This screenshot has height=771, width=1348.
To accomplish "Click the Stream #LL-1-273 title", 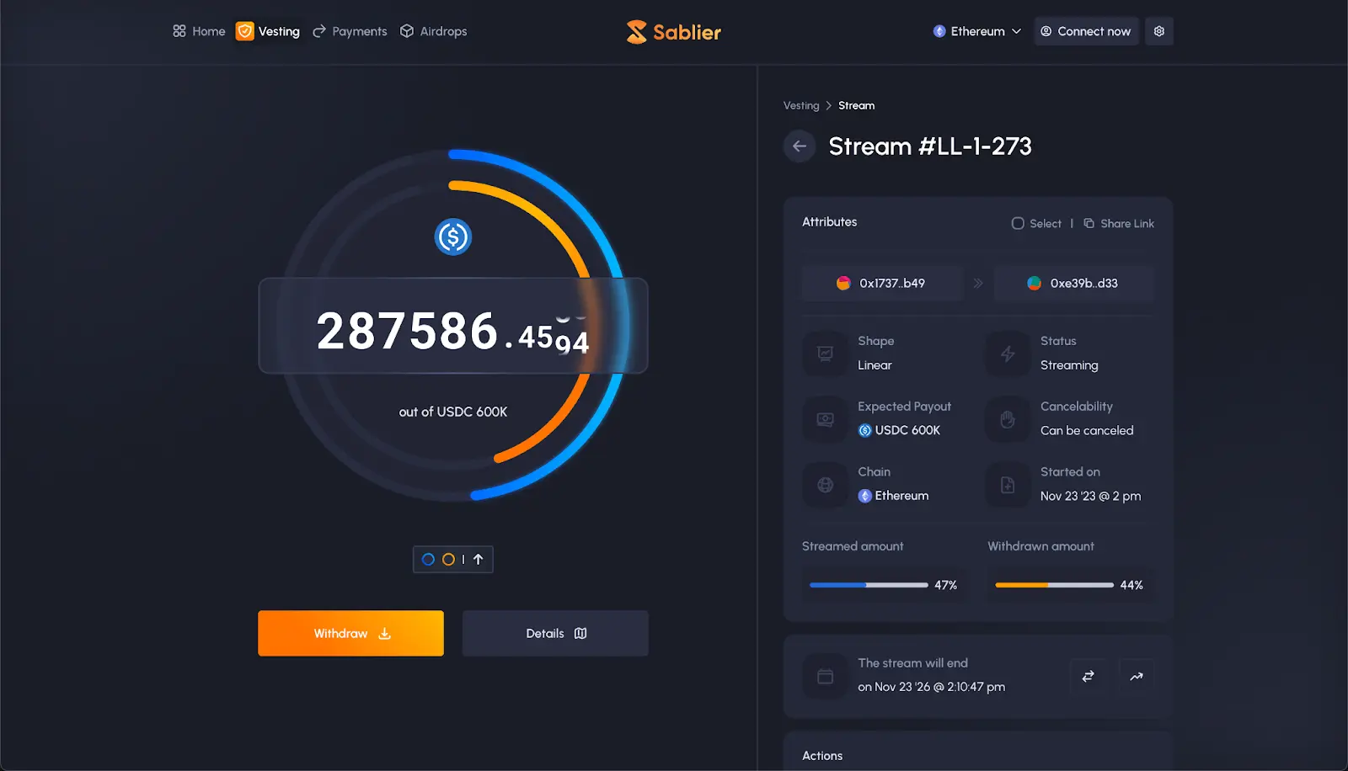I will (x=930, y=146).
